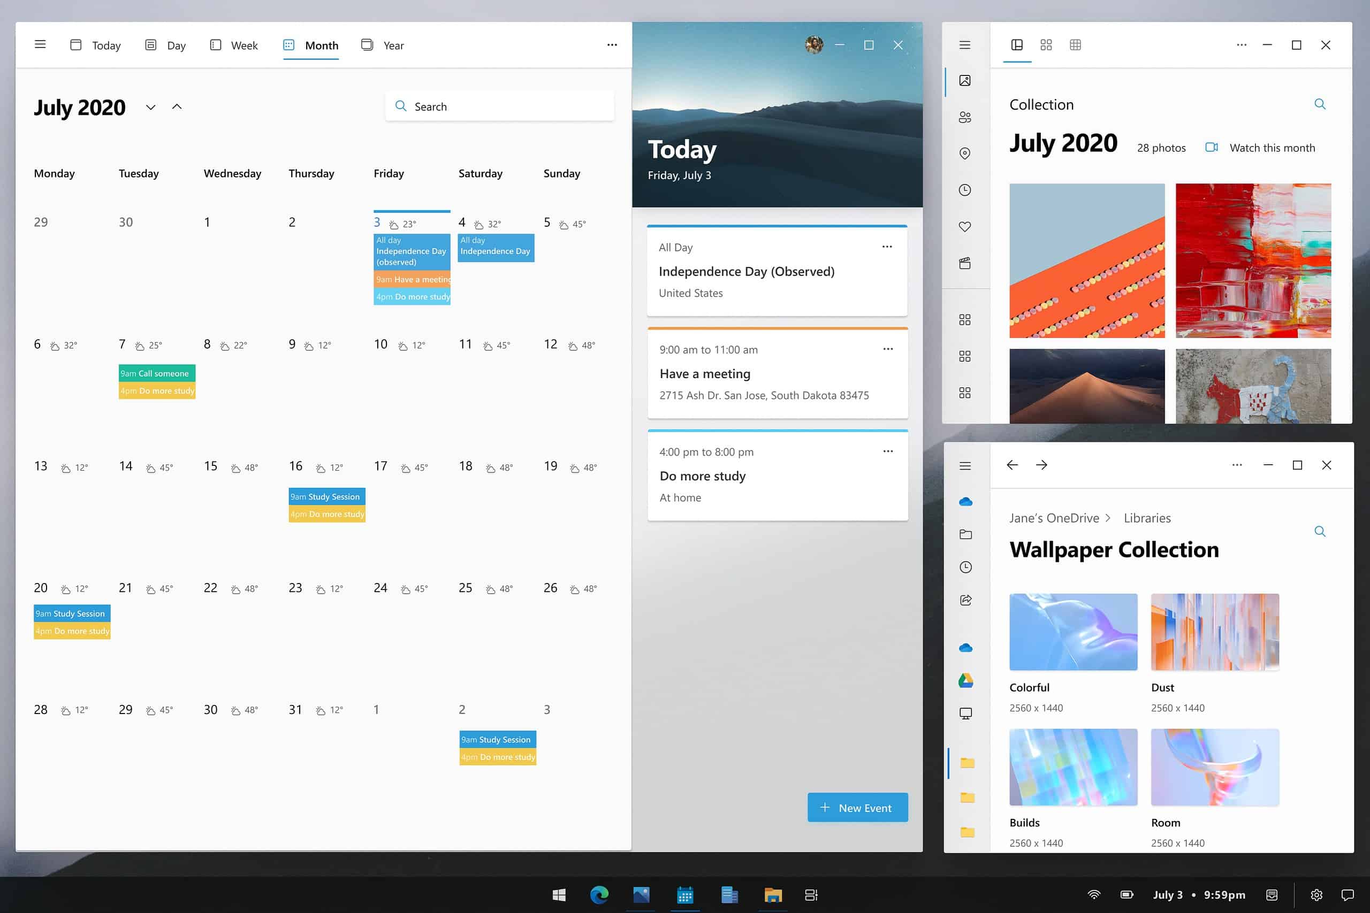
Task: Open the People icon in Photos sidebar
Action: coord(964,117)
